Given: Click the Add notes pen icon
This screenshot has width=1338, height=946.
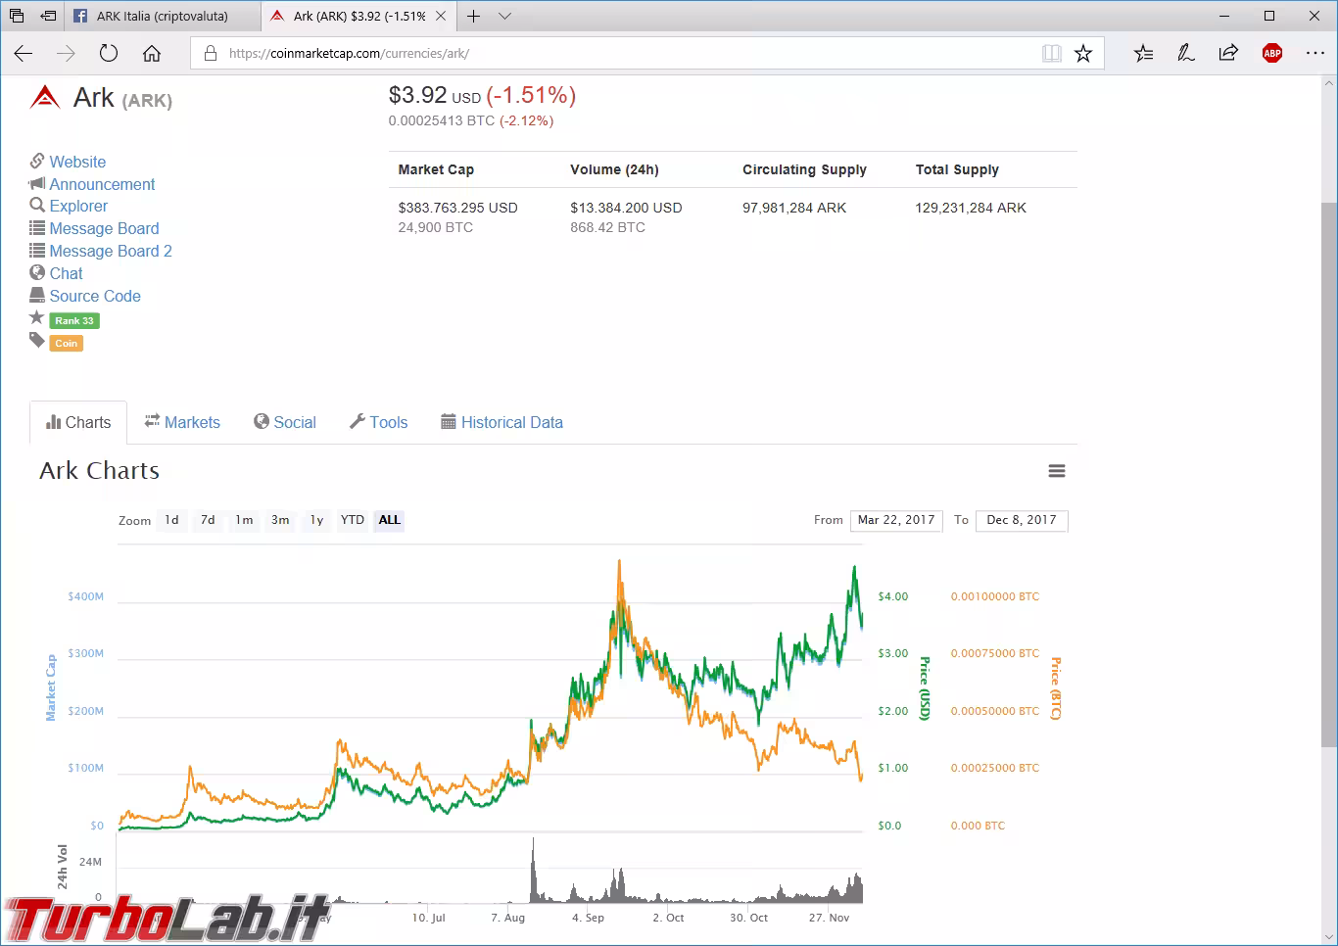Looking at the screenshot, I should [1186, 54].
